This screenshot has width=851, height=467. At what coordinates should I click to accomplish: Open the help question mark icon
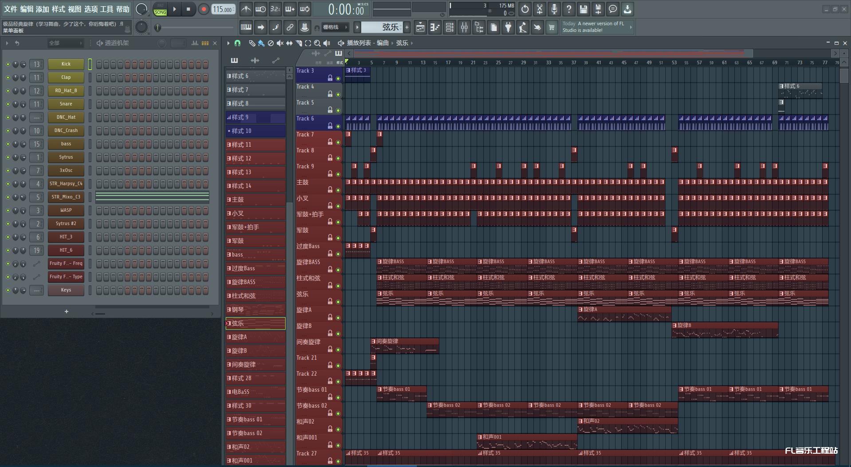coord(569,9)
